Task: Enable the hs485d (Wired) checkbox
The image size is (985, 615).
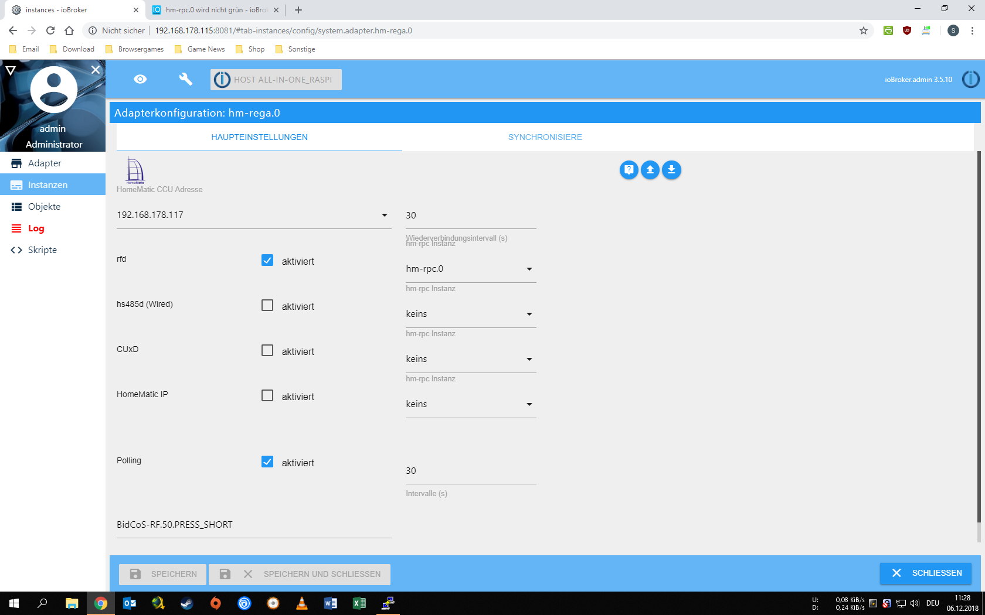Action: click(x=267, y=305)
